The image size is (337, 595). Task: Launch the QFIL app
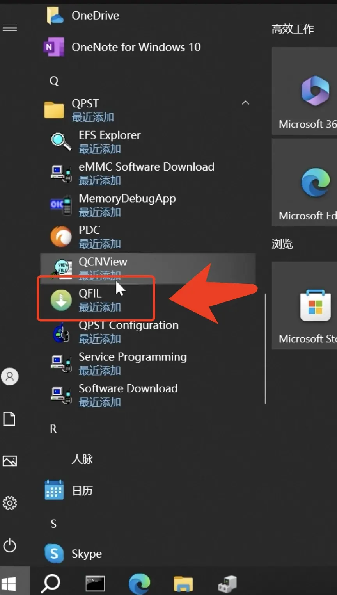[90, 300]
